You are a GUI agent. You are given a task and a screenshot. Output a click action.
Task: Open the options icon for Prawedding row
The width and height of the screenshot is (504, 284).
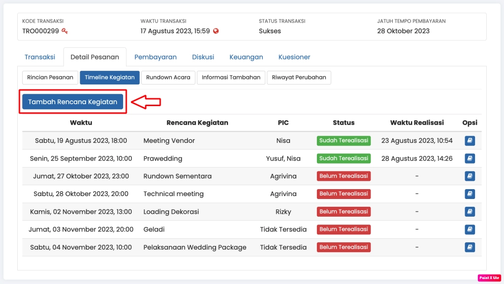pos(470,158)
